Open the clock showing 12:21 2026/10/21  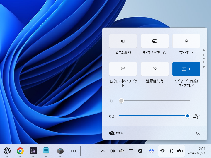tap(196, 151)
